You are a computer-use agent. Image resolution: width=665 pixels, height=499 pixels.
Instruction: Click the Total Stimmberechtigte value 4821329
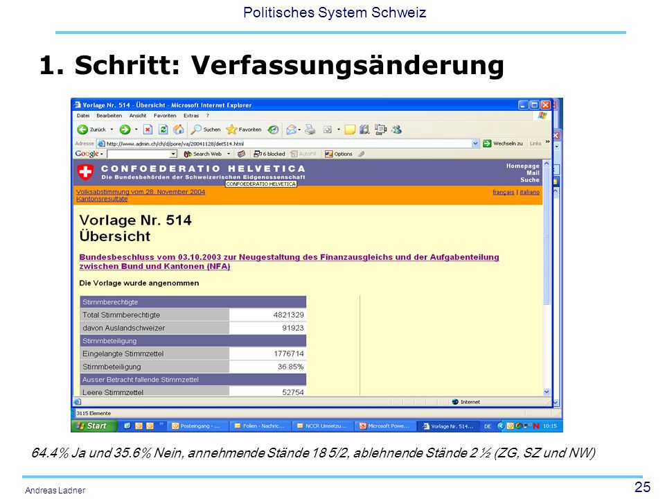288,315
